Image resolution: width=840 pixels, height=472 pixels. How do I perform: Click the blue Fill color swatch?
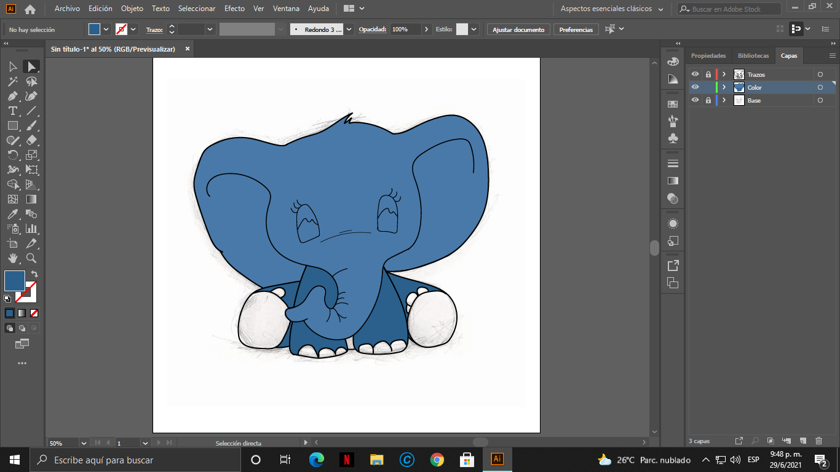(15, 280)
